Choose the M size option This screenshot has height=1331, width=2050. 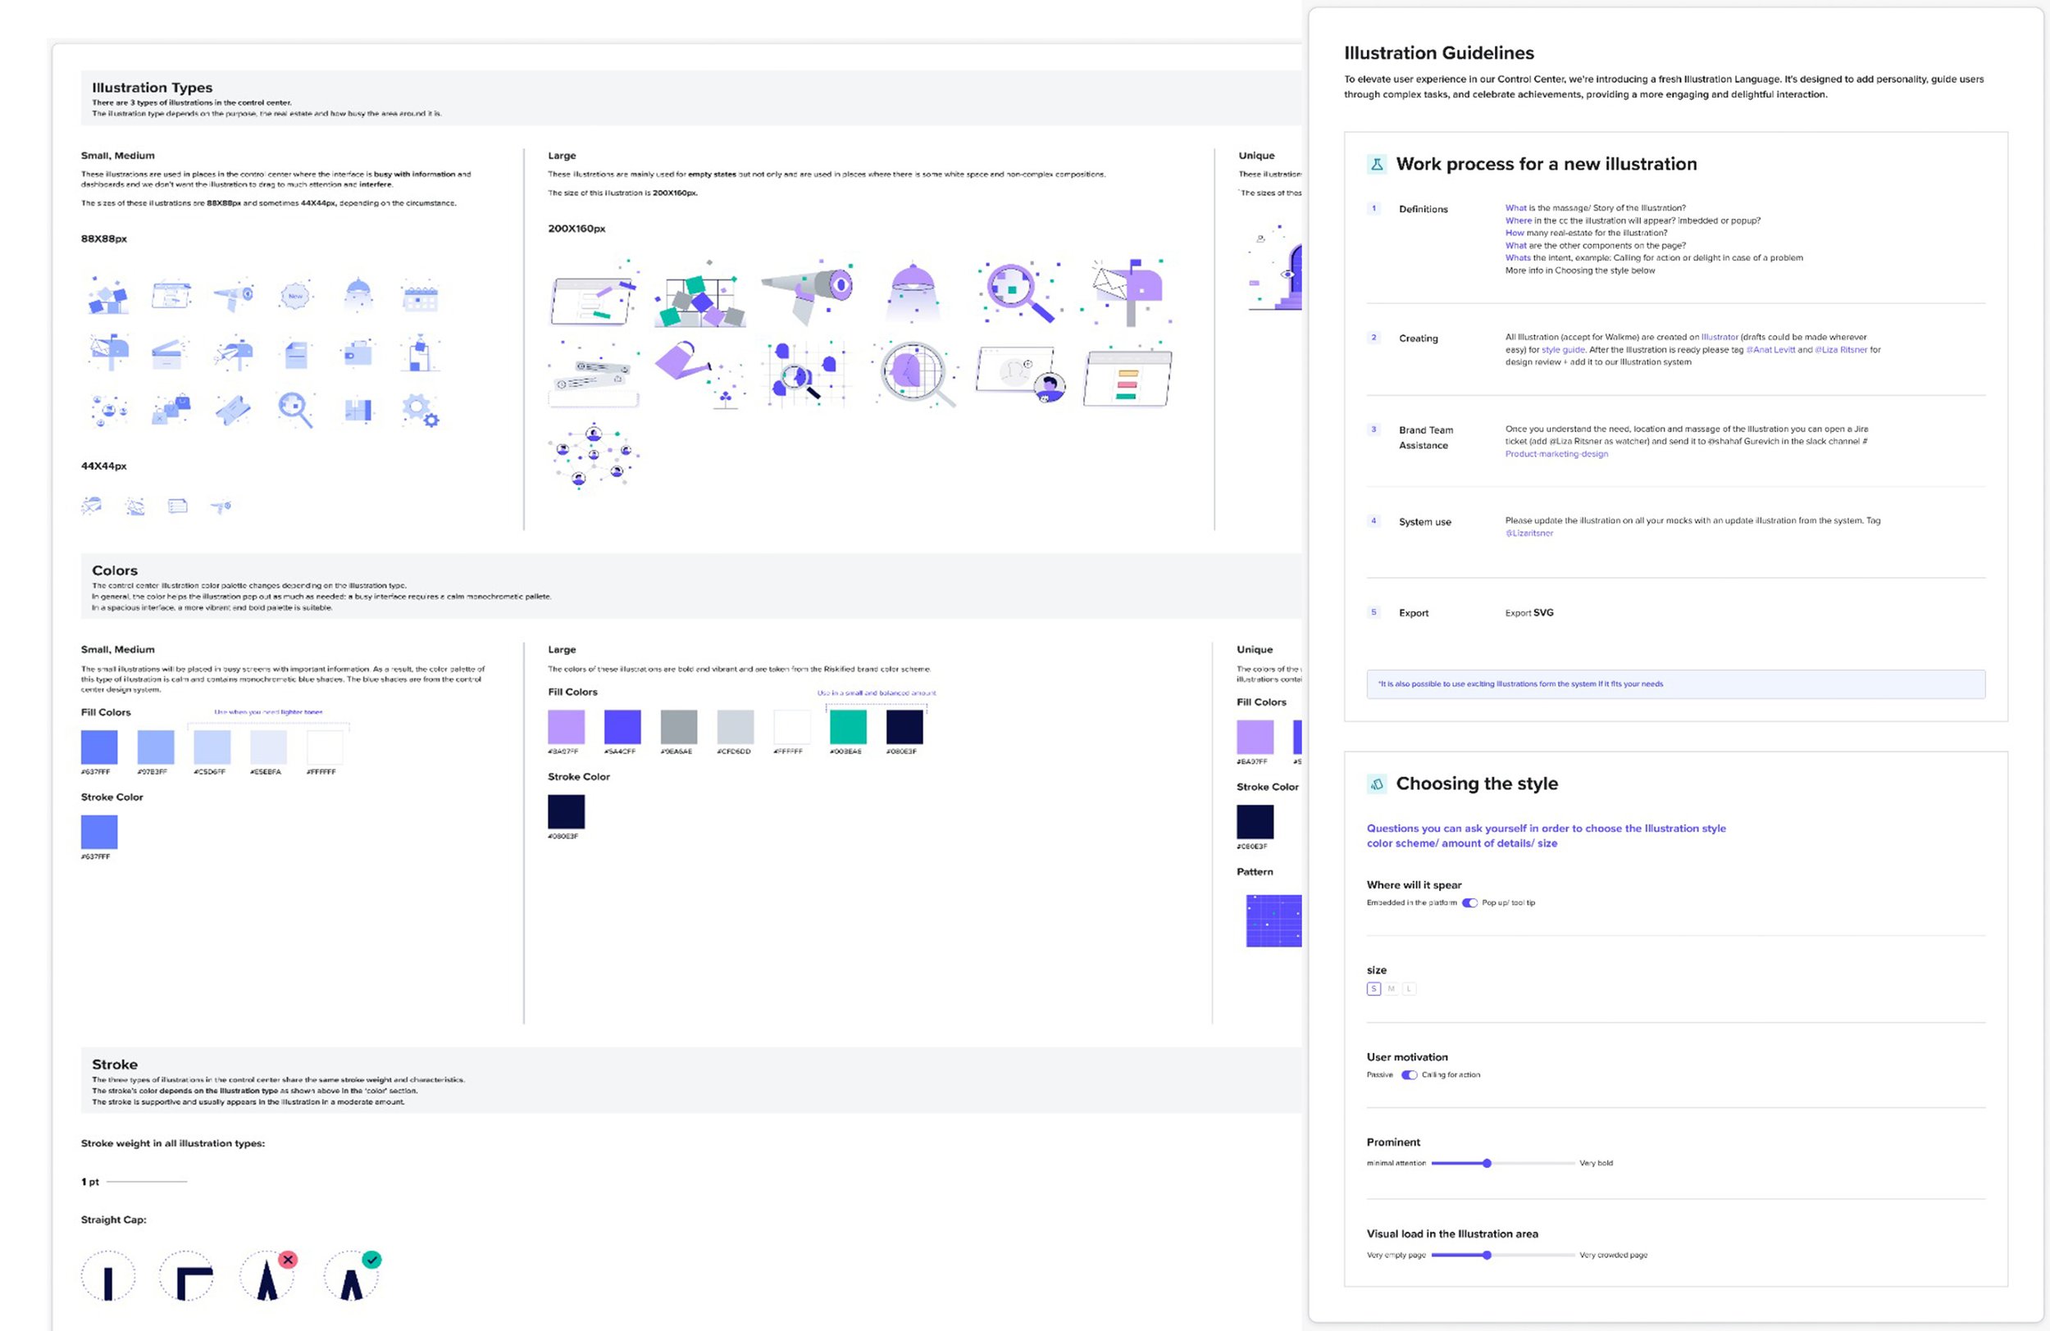pos(1391,989)
